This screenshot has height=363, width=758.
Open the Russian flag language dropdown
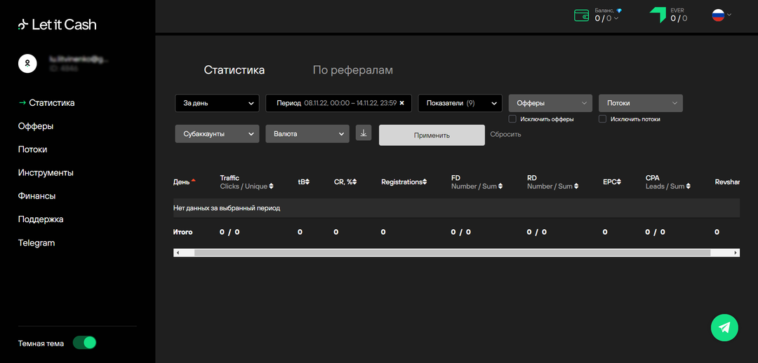[x=722, y=15]
